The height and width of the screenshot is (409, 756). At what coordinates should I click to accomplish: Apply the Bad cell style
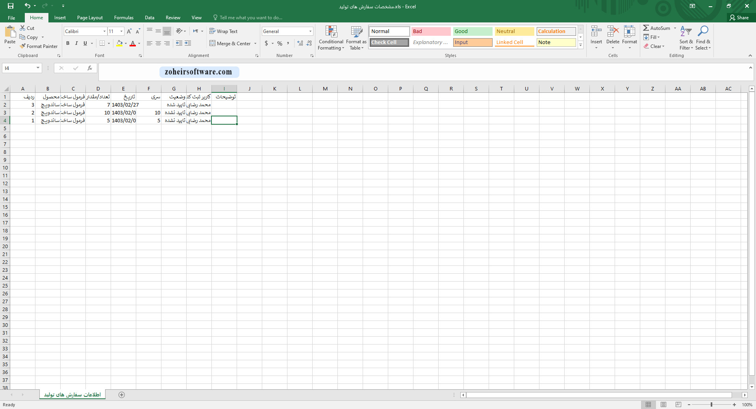(x=431, y=31)
